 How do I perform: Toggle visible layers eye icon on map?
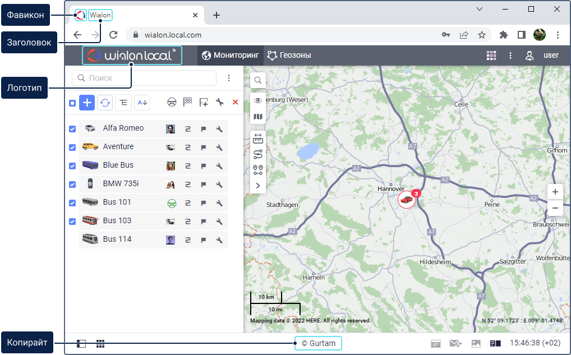258,100
